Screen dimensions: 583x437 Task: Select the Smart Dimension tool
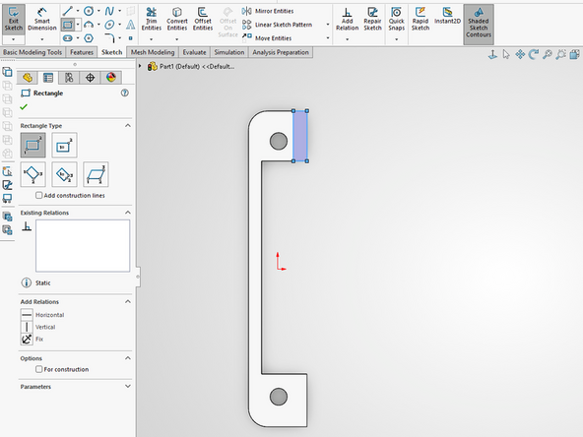point(42,20)
